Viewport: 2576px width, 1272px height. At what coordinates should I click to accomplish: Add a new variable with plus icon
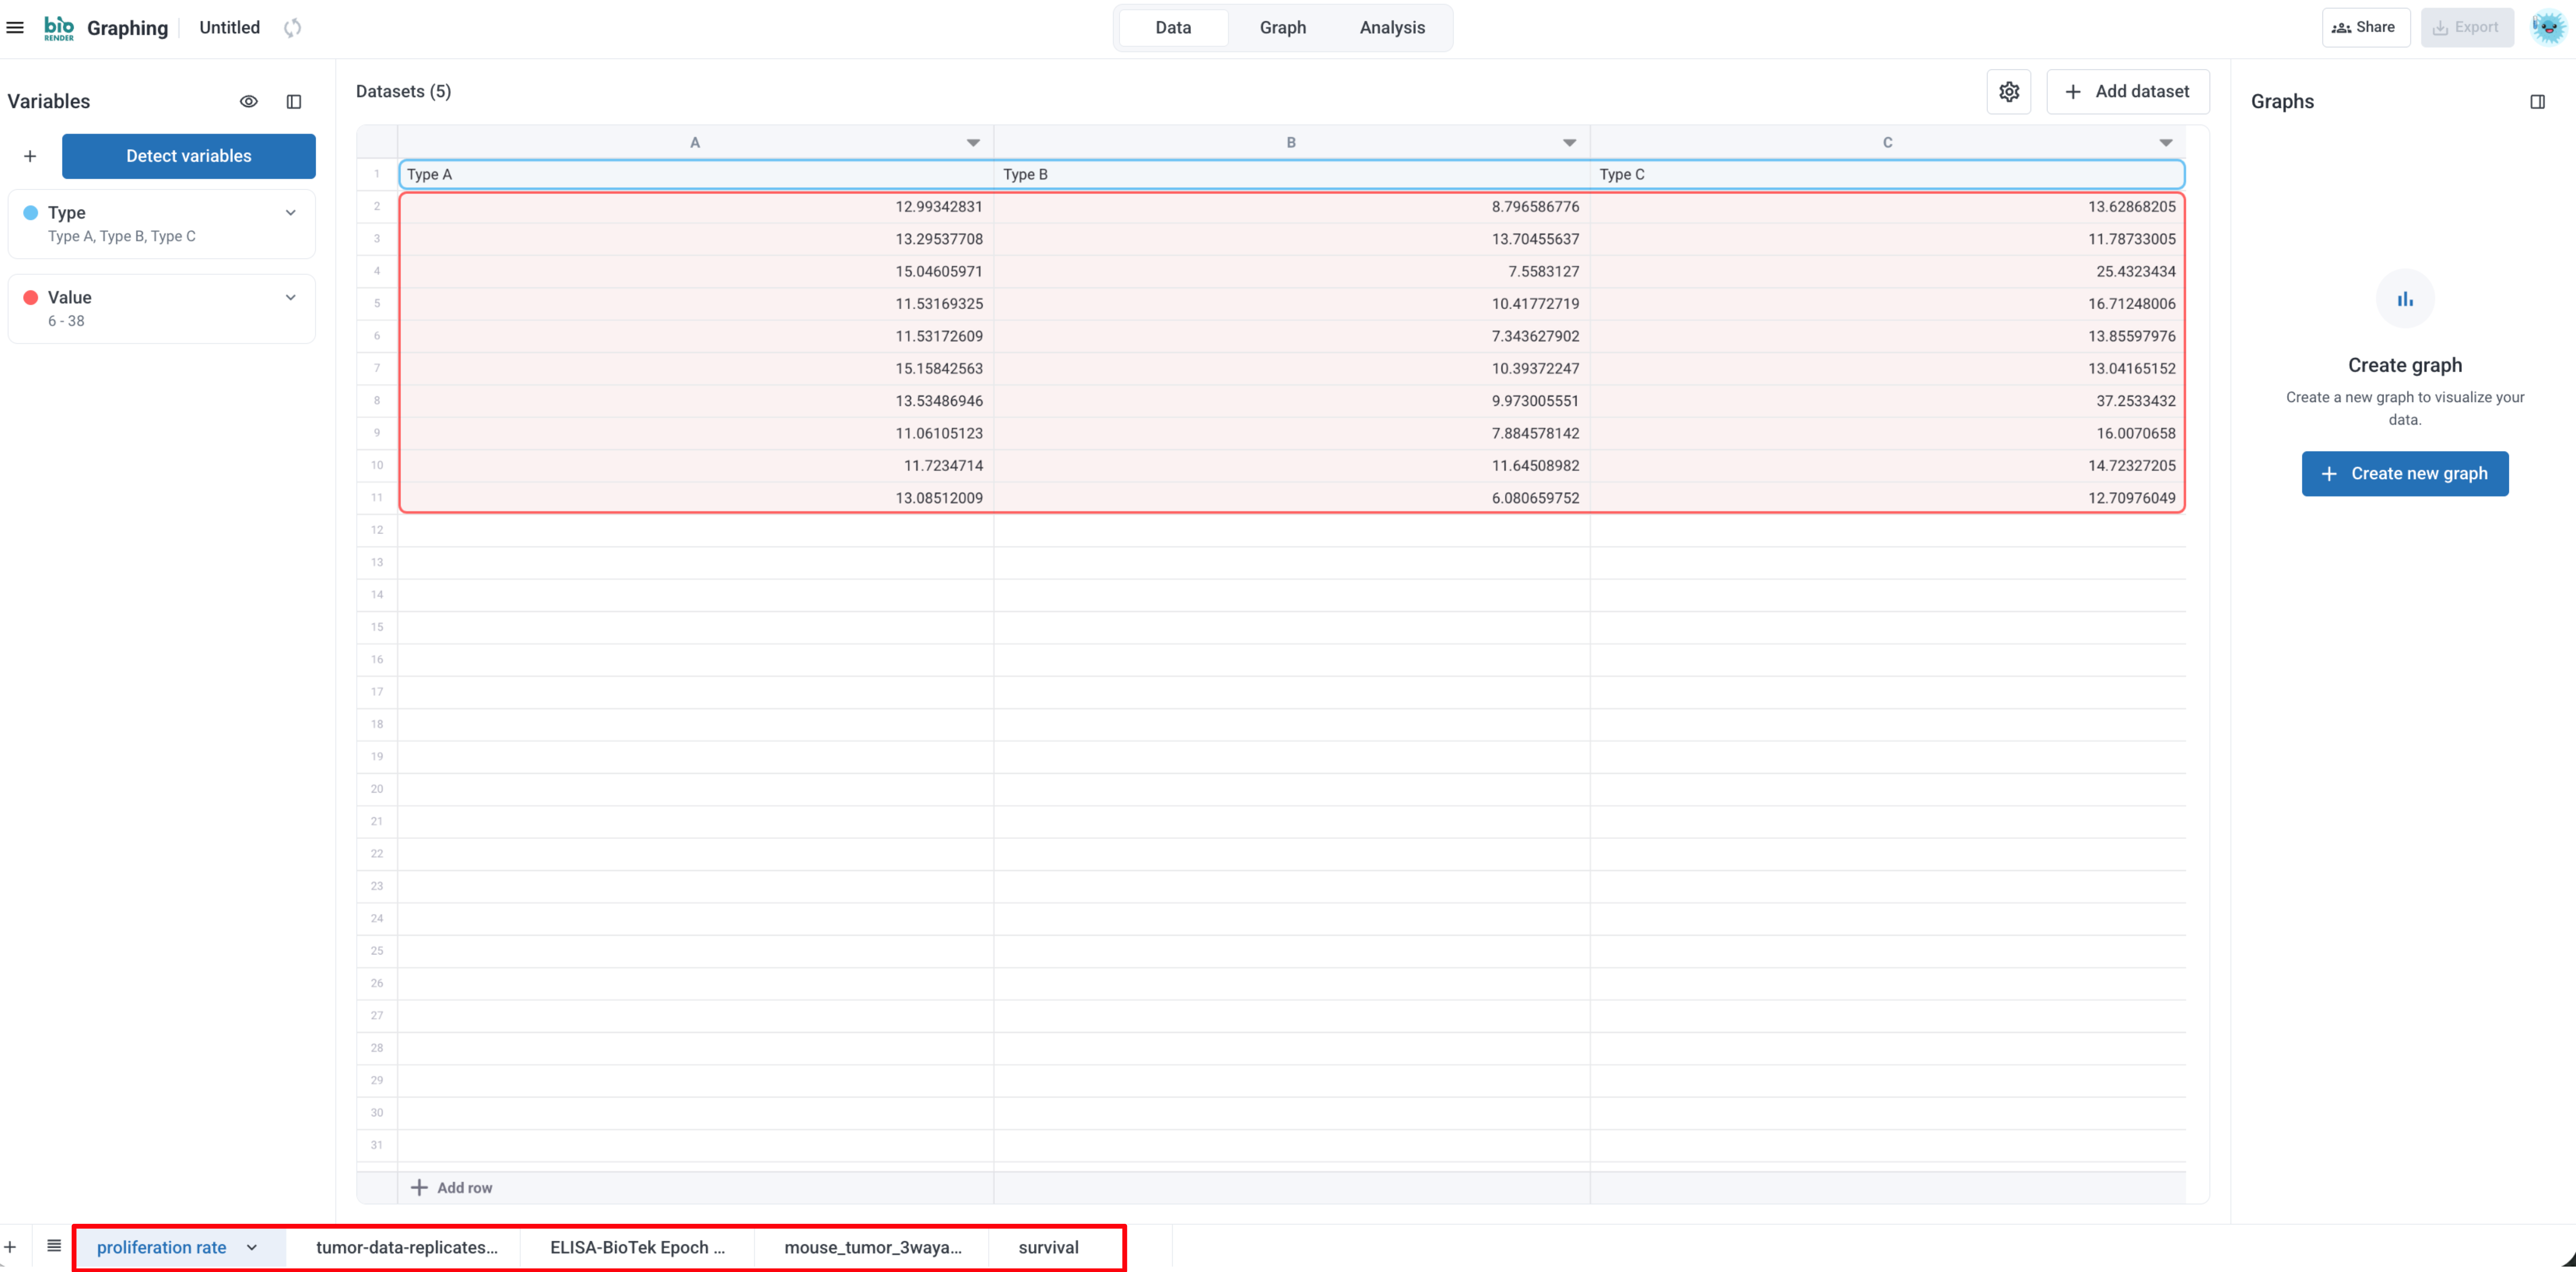point(30,156)
